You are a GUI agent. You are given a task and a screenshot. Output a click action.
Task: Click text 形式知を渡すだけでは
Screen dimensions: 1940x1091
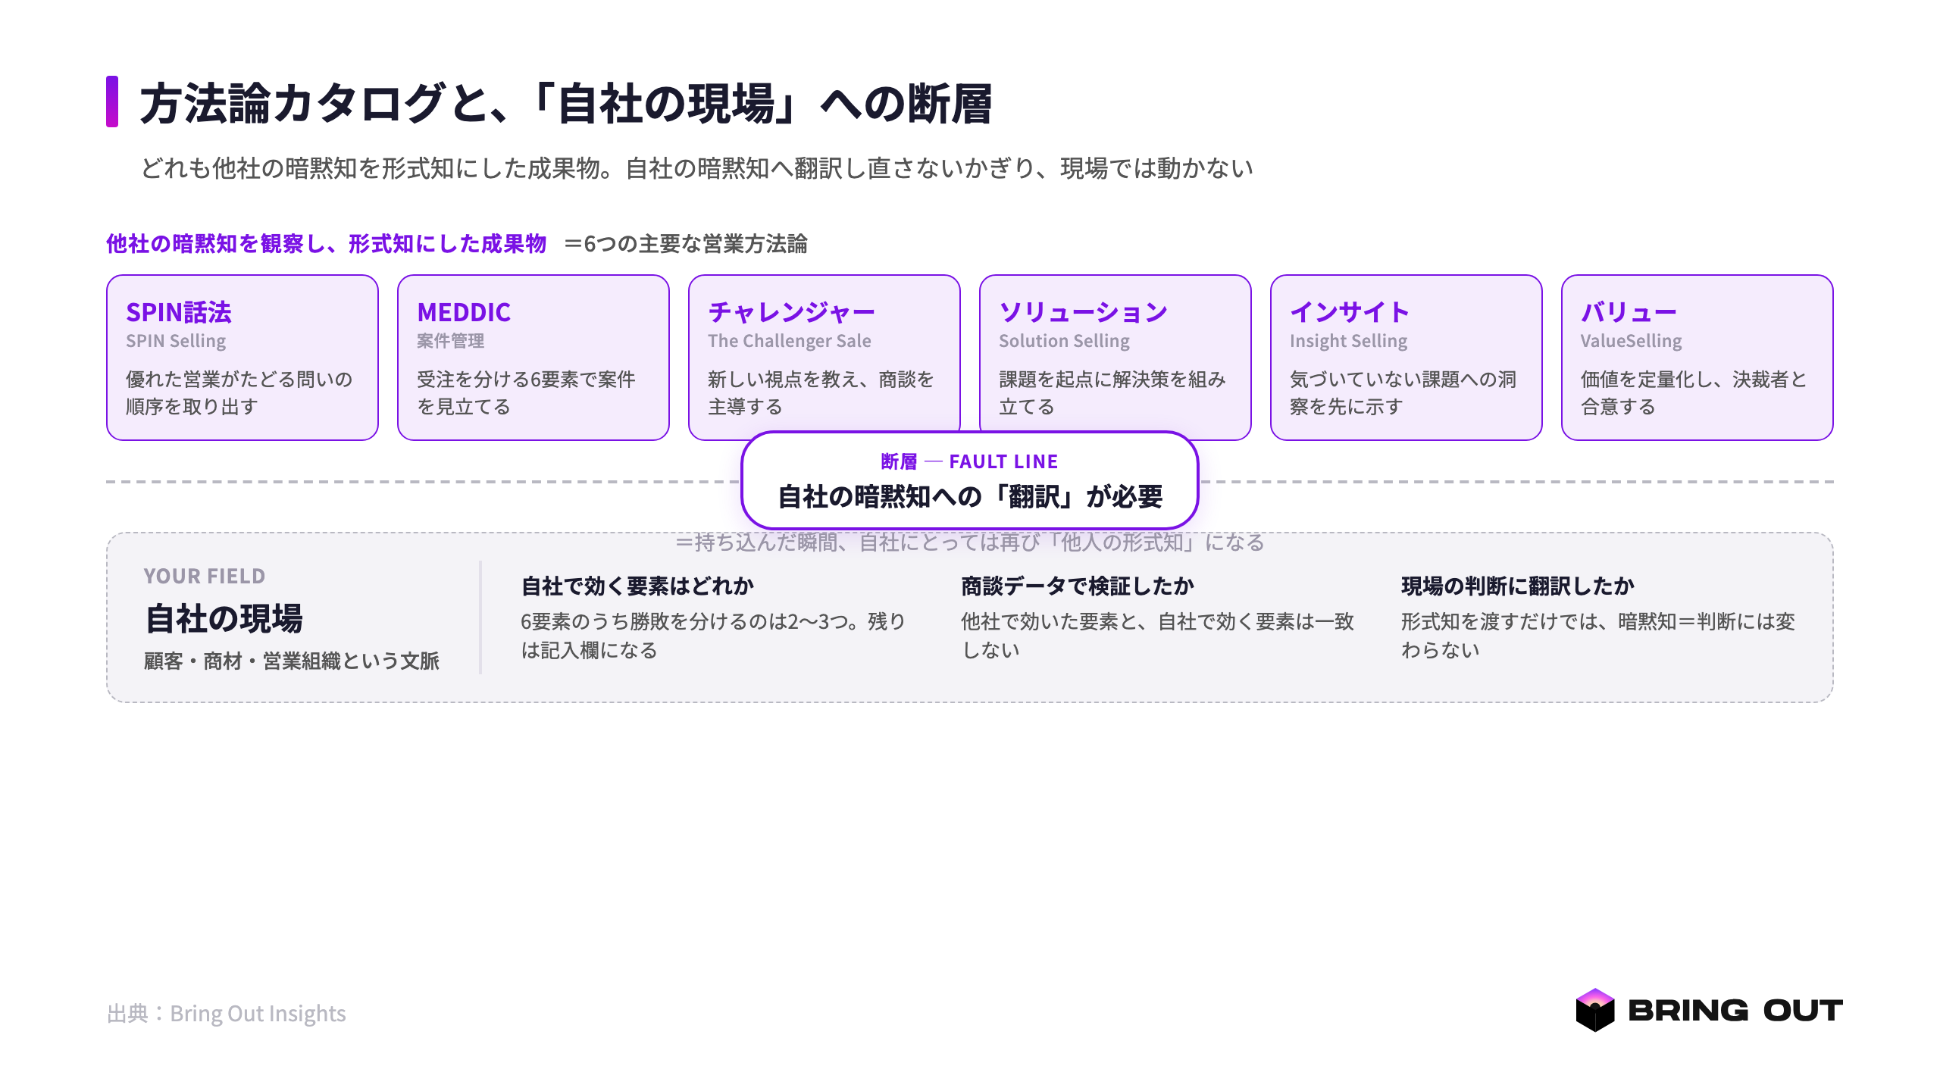[x=1598, y=636]
